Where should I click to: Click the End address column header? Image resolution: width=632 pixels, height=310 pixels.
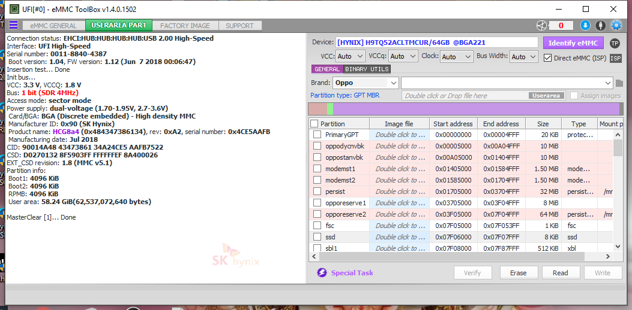pyautogui.click(x=502, y=123)
